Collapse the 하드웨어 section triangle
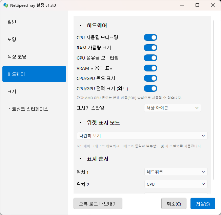The width and height of the screenshot is (221, 215). (80, 26)
